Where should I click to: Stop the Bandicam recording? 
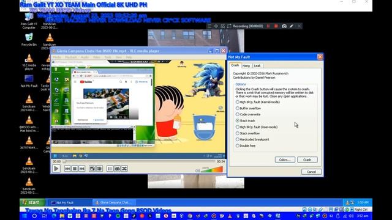(276, 26)
